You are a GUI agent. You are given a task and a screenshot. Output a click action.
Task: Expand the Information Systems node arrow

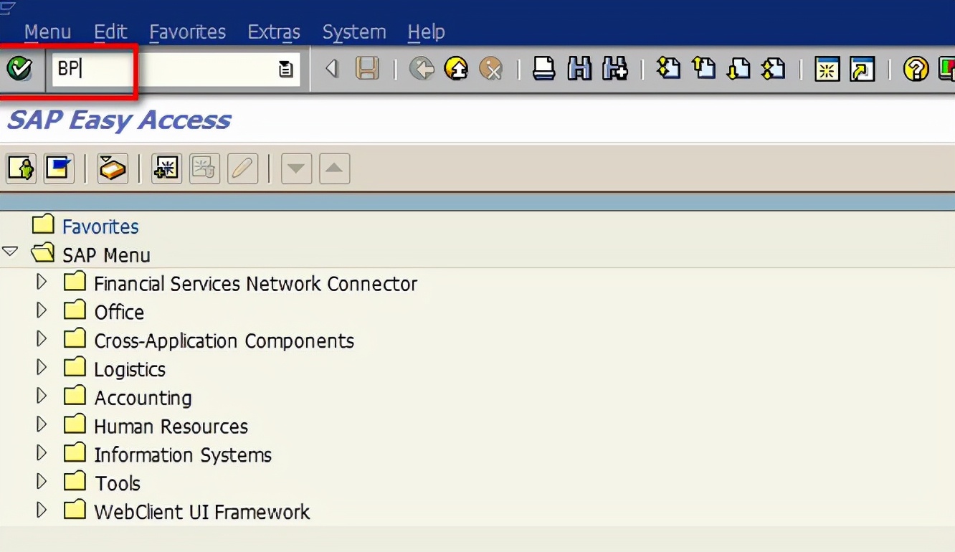coord(42,453)
